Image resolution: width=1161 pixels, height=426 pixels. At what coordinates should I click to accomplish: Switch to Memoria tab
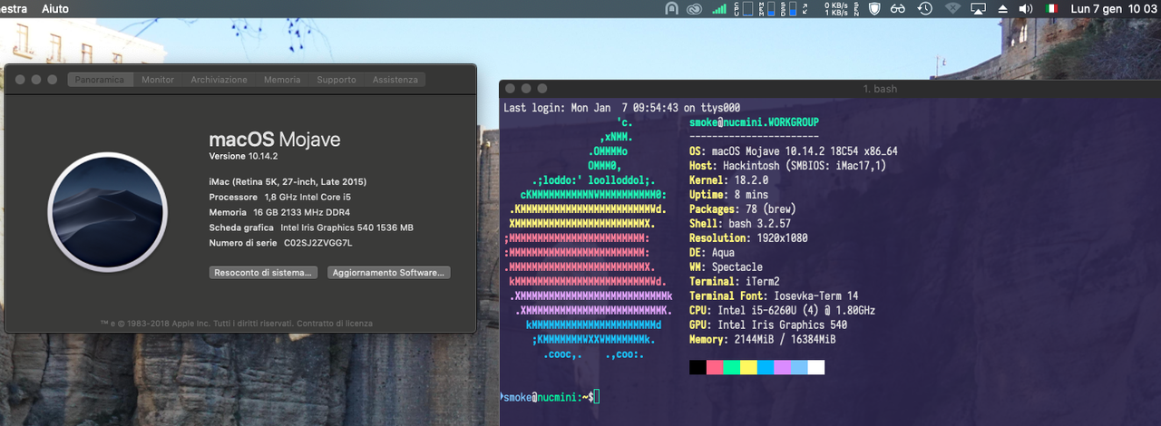click(282, 80)
